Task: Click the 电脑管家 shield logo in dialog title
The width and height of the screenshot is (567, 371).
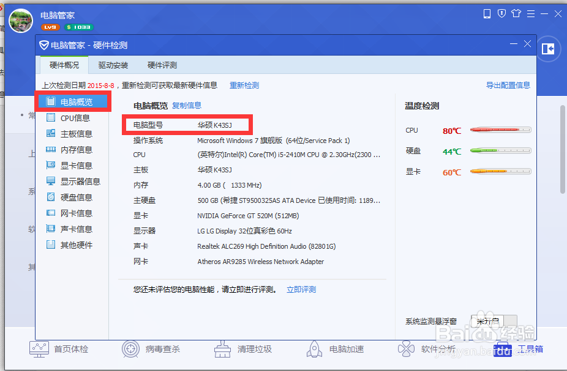Action: point(43,45)
